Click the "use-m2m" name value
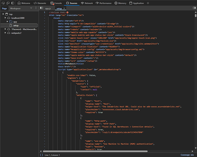The width and height of the screenshot is (197, 157). click(99, 141)
